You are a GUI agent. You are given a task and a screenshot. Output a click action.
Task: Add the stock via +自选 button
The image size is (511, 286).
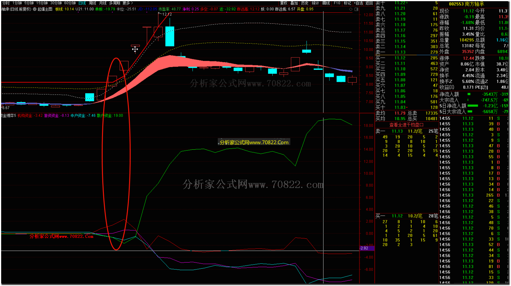coord(358,3)
